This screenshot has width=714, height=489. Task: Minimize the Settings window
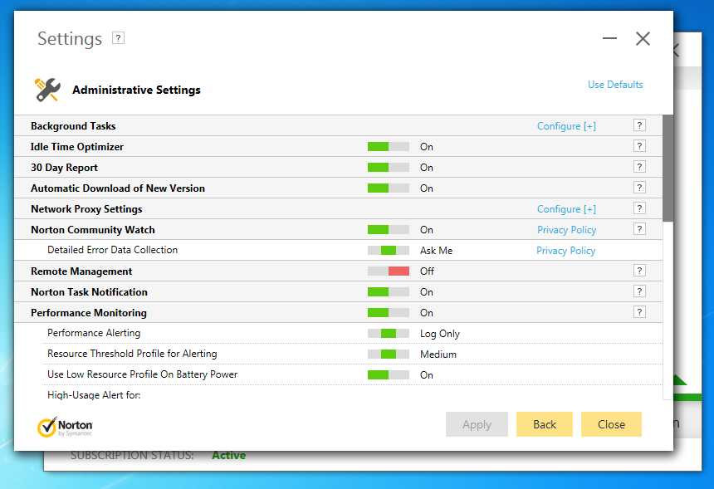click(609, 38)
